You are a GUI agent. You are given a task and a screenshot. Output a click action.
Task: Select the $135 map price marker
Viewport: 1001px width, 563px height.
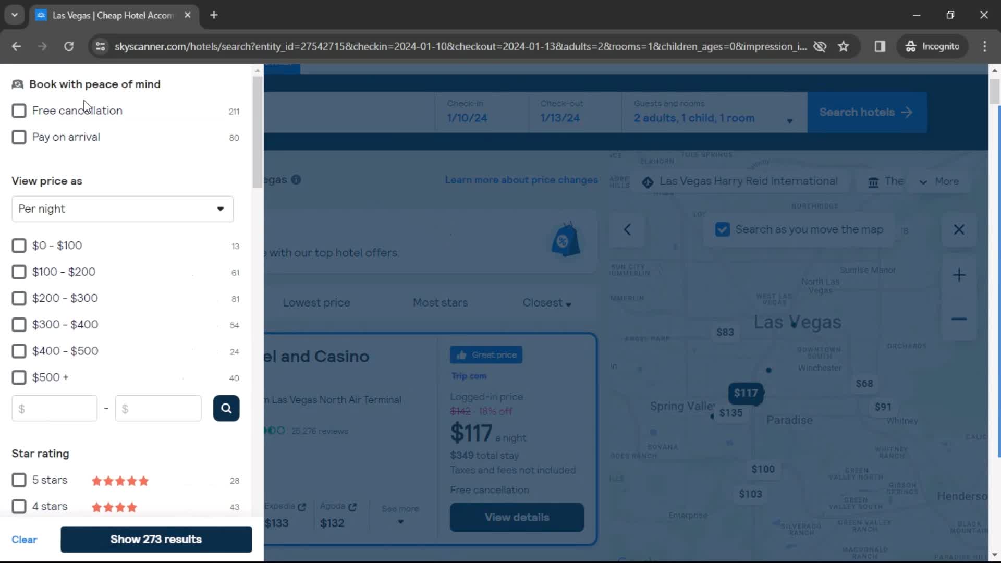pyautogui.click(x=731, y=413)
